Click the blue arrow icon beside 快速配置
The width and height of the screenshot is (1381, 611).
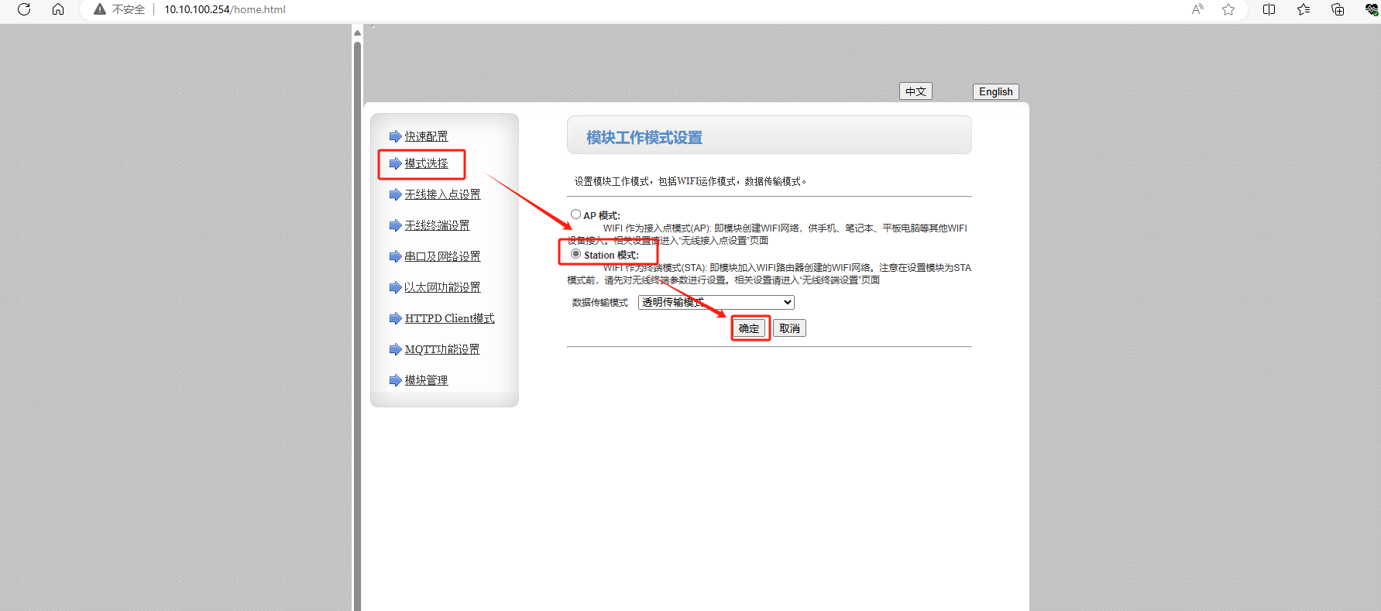(395, 136)
